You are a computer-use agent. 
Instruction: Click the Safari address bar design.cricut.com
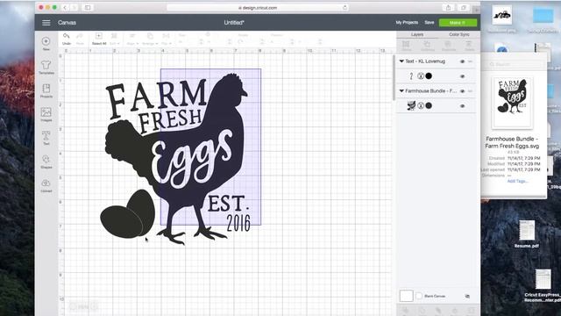[x=257, y=8]
